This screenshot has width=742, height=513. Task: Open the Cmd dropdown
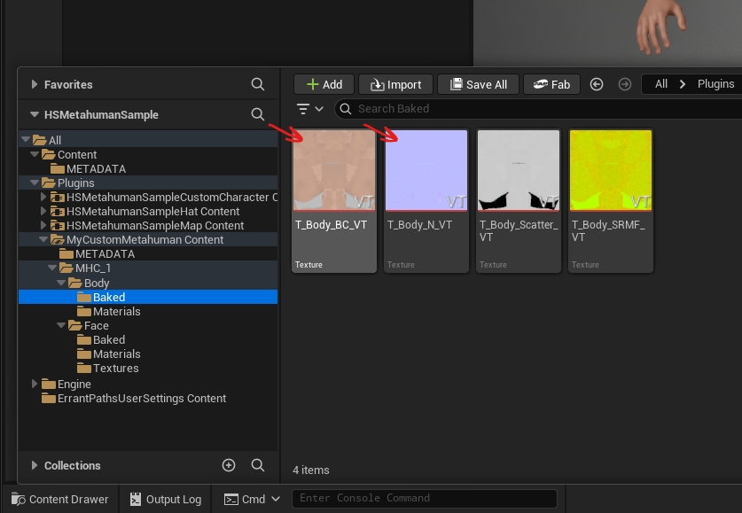point(252,500)
